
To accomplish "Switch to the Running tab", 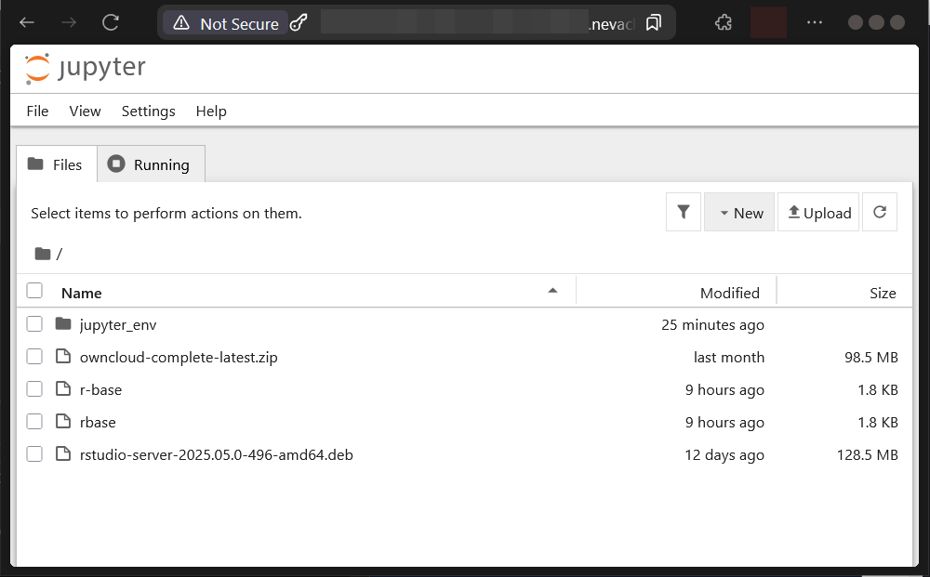I will pos(152,164).
